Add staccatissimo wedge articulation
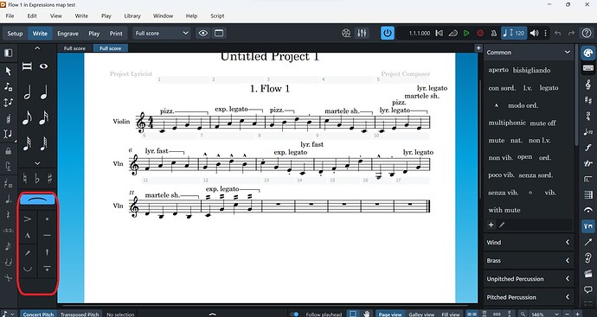This screenshot has height=317, width=597. 47,252
